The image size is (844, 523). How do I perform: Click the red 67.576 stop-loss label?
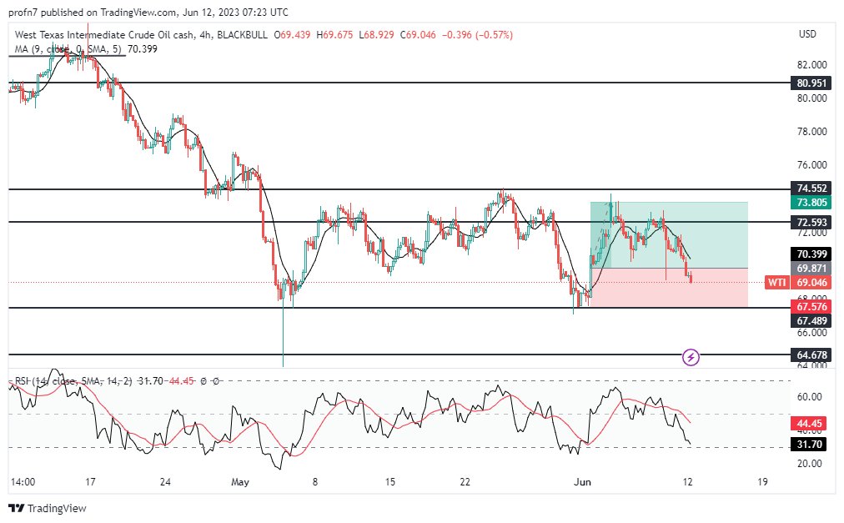coord(811,306)
